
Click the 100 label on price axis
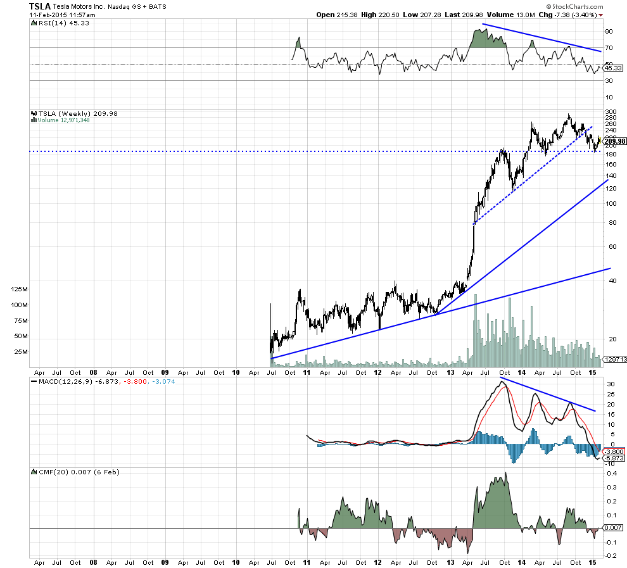click(611, 203)
